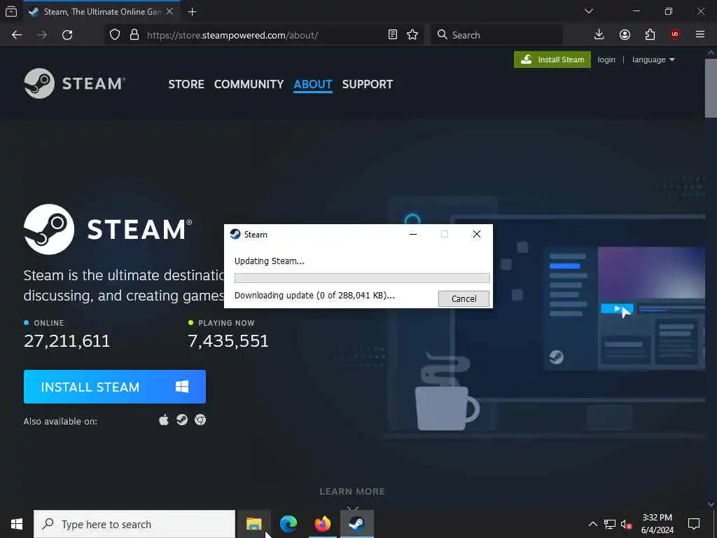Click the network status tray icon
This screenshot has width=717, height=538.
pyautogui.click(x=610, y=524)
